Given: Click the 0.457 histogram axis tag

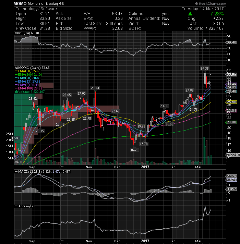Looking at the screenshot, I should 231,189.
